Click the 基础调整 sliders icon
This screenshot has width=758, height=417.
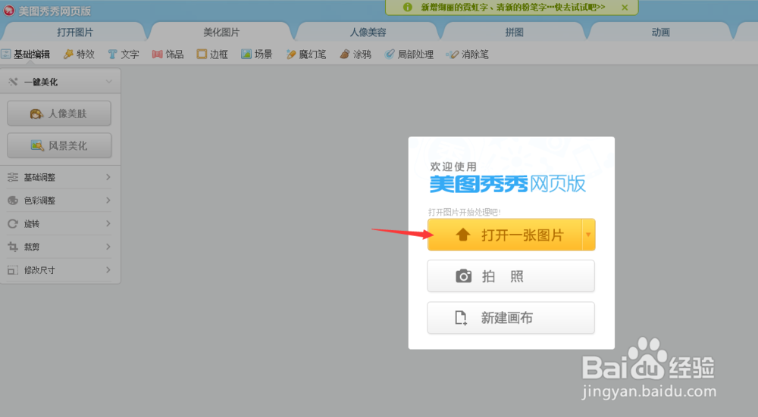pyautogui.click(x=13, y=177)
